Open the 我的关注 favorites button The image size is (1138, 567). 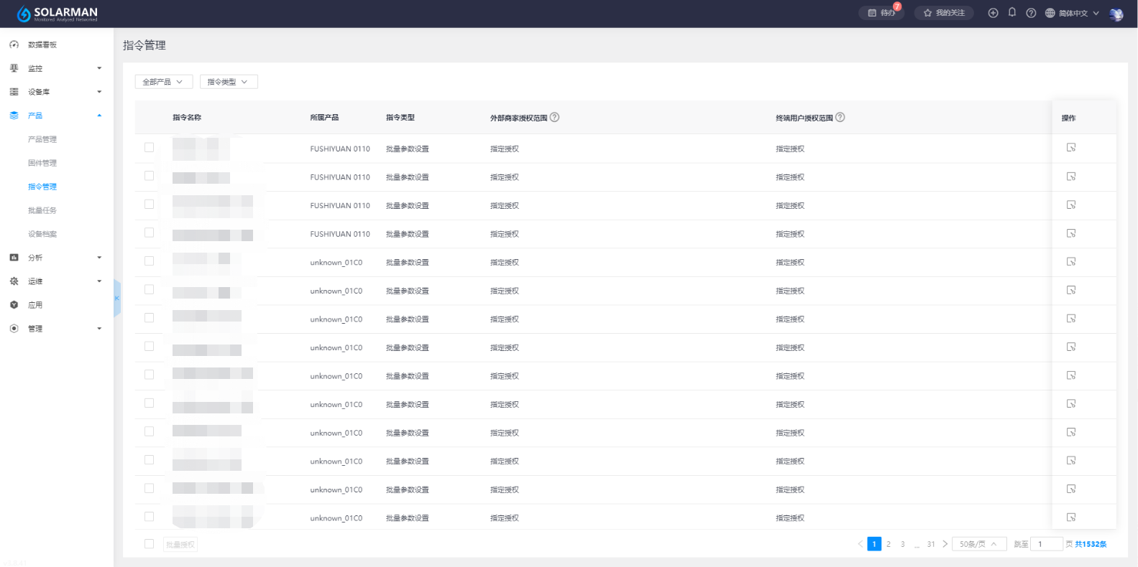(x=944, y=13)
